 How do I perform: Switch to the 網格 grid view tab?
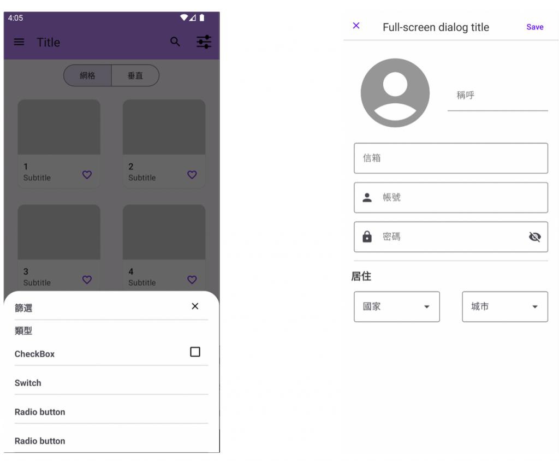[x=88, y=75]
